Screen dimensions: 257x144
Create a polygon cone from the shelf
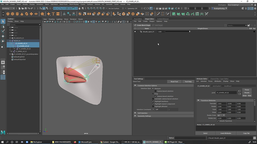coord(22,14)
